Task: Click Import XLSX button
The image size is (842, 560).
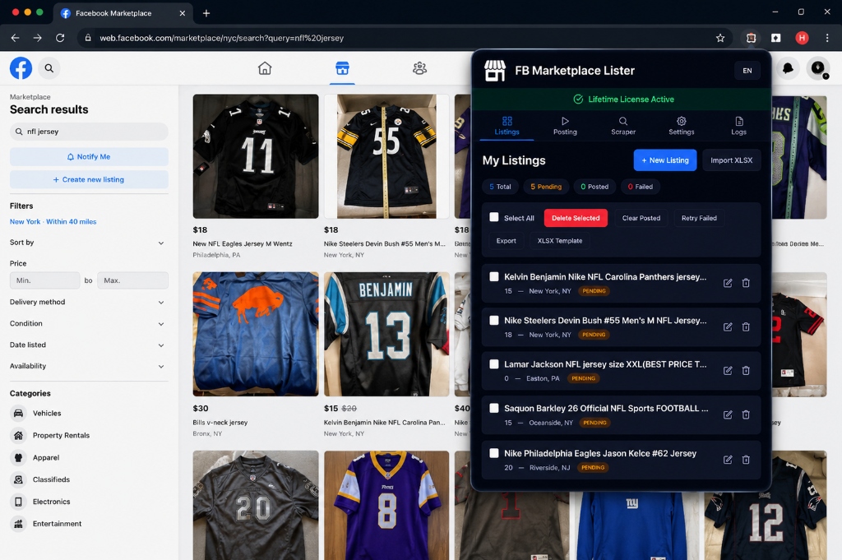Action: (731, 160)
